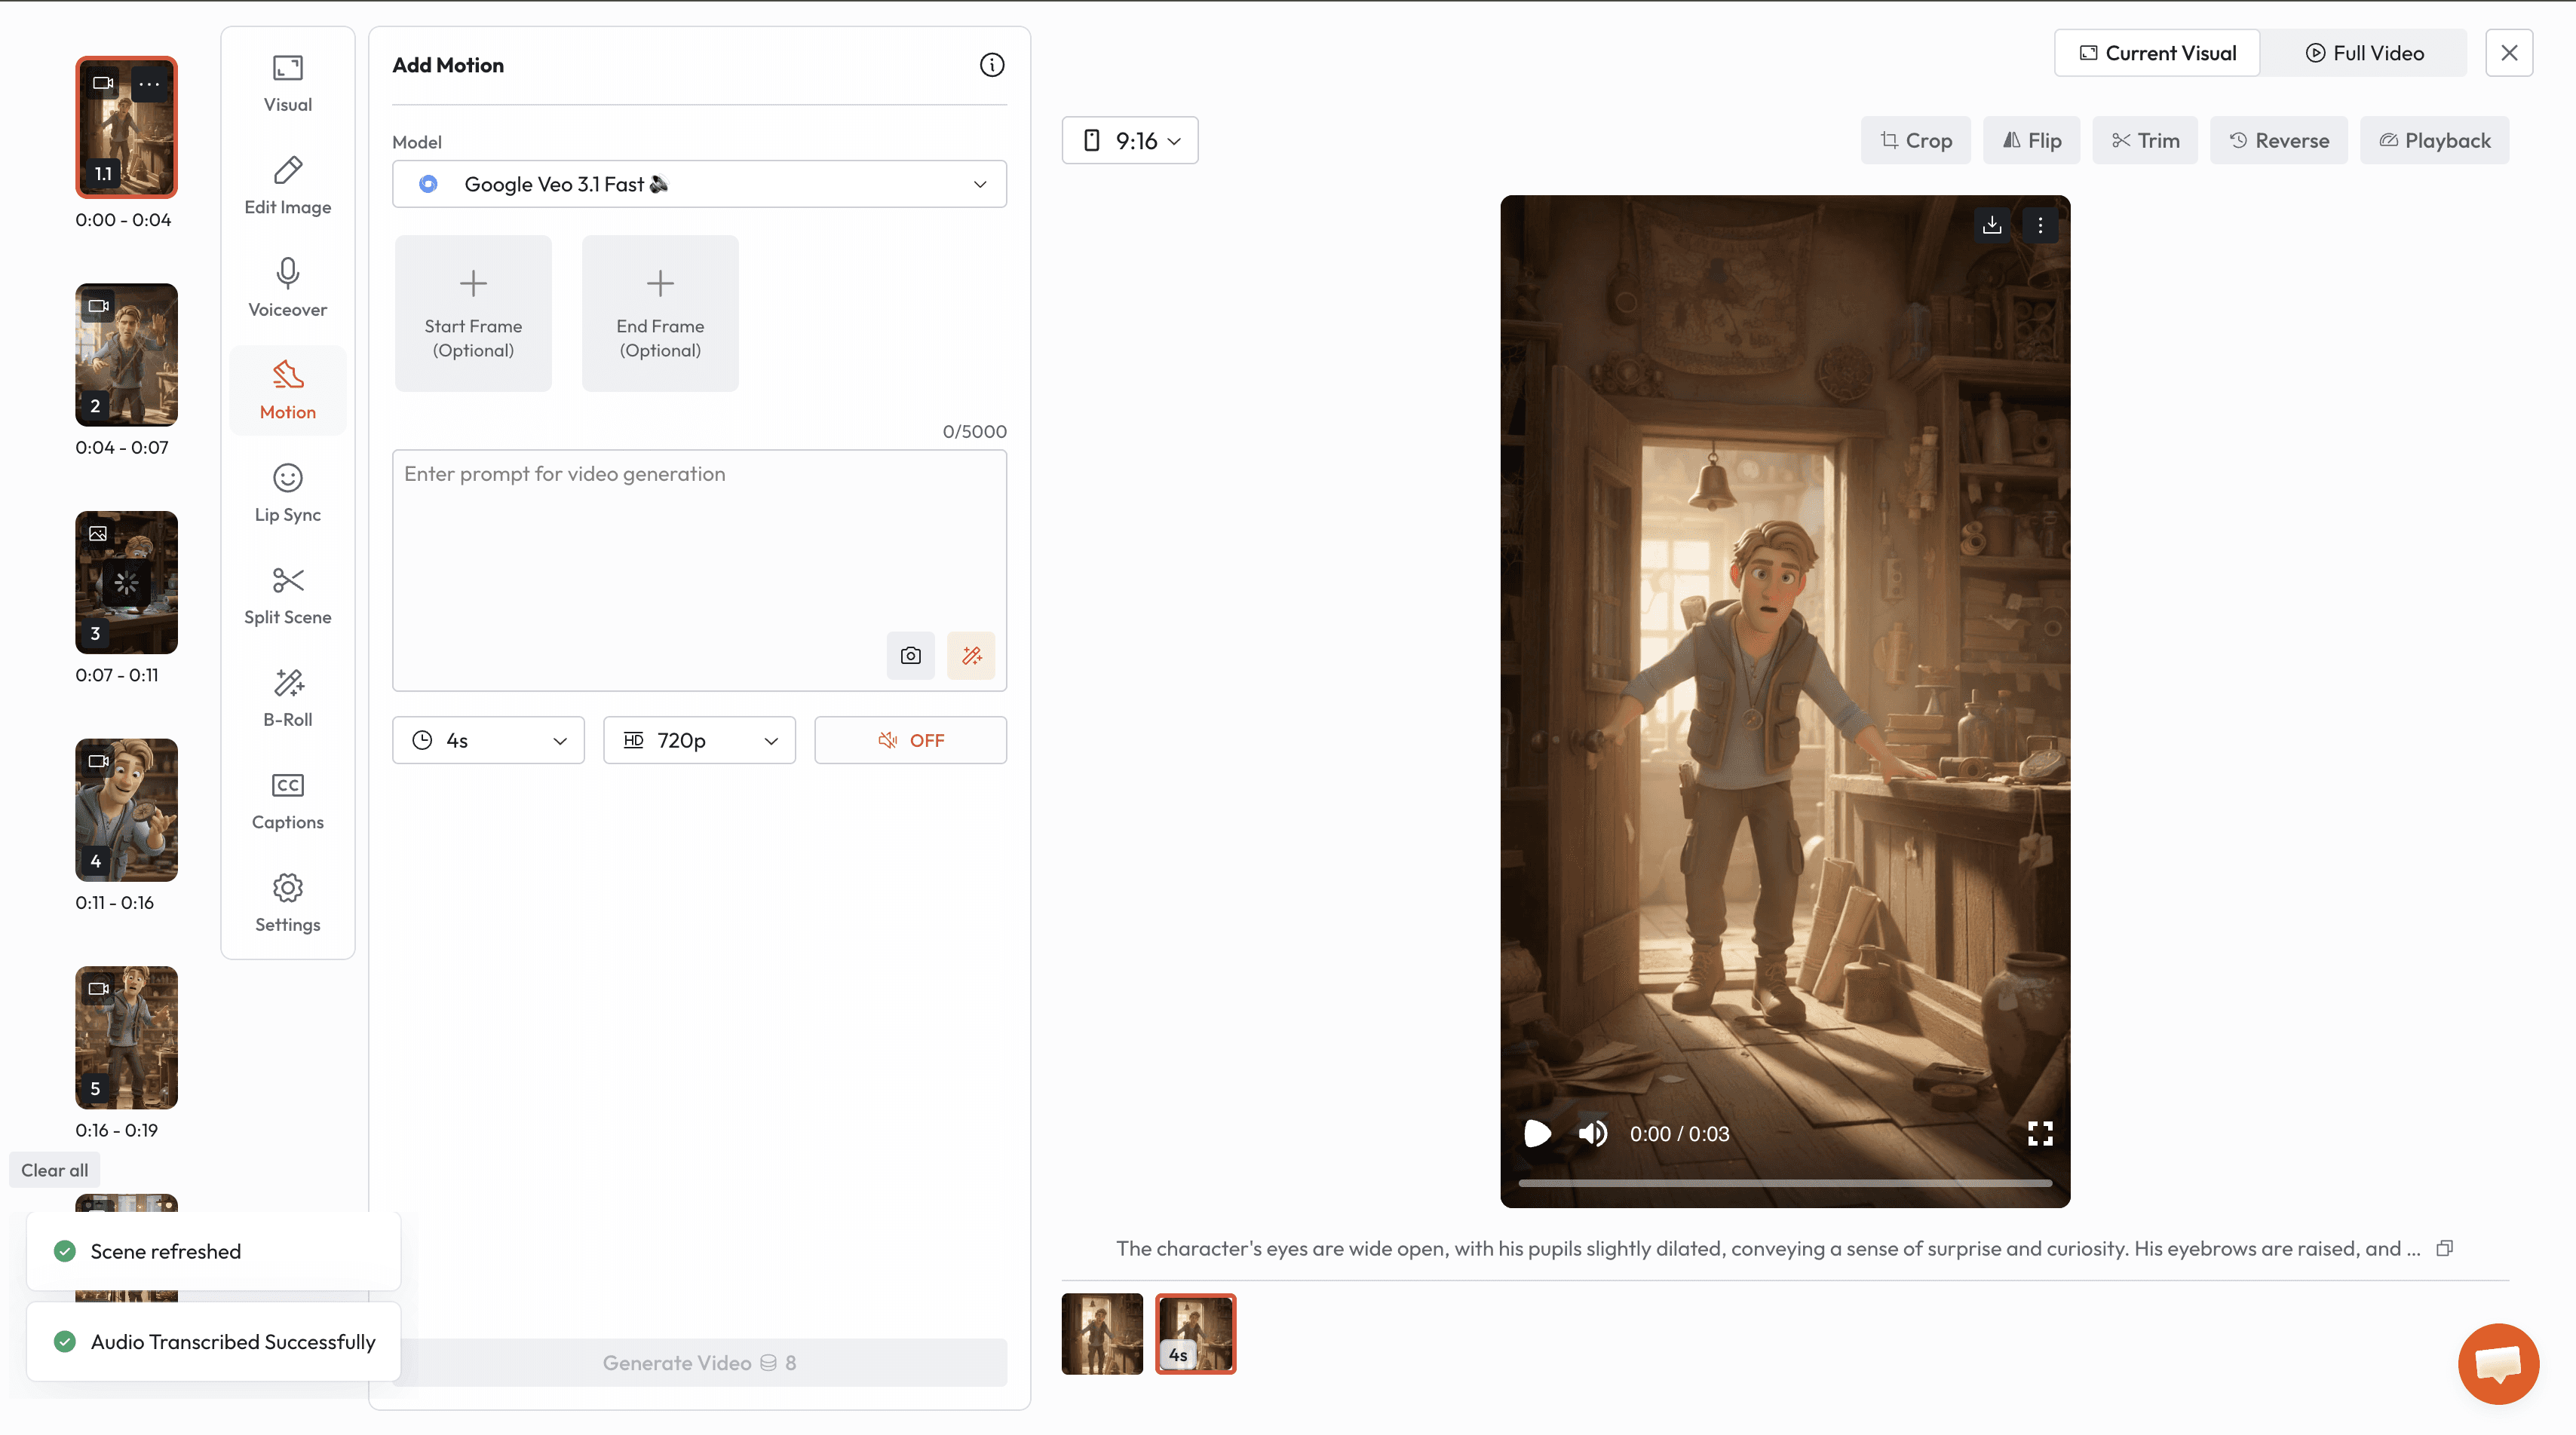Open the 4s duration dropdown
This screenshot has height=1435, width=2576.
click(488, 740)
